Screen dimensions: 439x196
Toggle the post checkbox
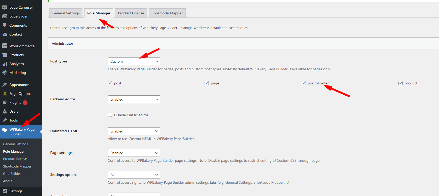pos(110,83)
